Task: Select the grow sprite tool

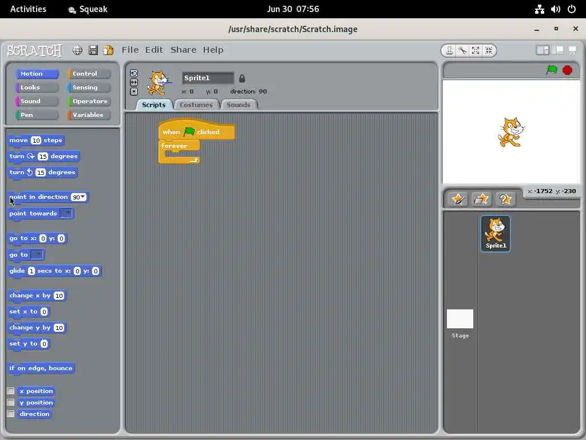Action: (476, 50)
